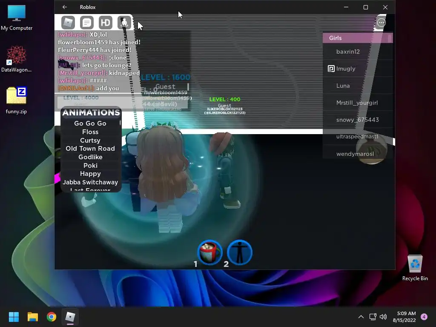Select player baxrin12 in the list
This screenshot has width=436, height=327.
[358, 52]
